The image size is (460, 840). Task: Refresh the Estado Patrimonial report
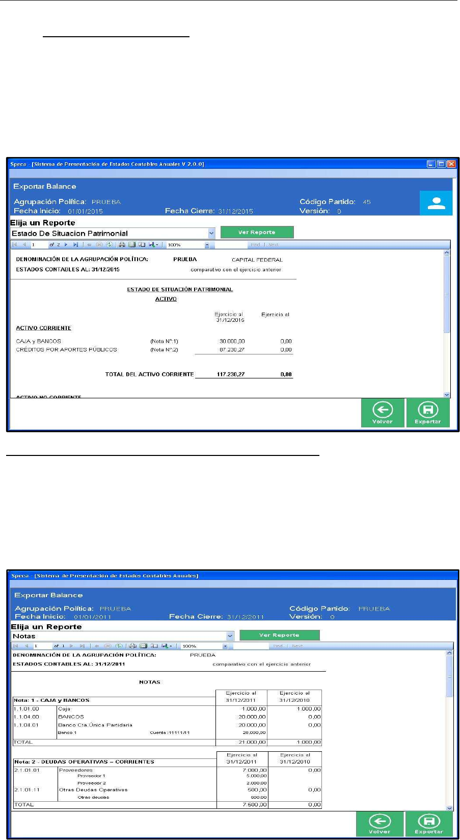click(x=109, y=245)
